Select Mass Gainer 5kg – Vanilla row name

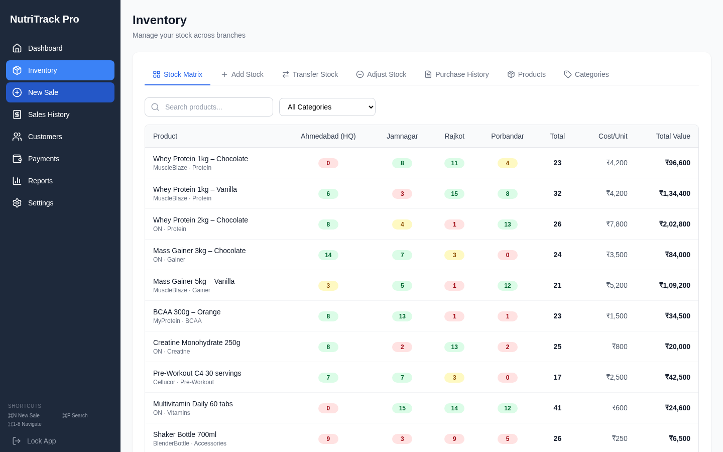pyautogui.click(x=194, y=281)
